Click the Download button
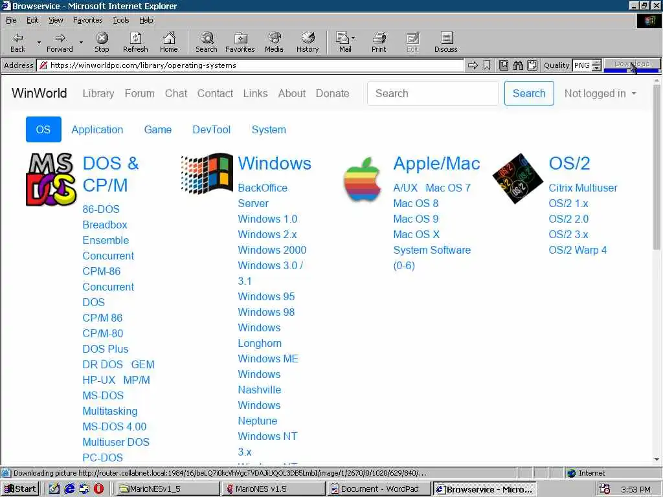The height and width of the screenshot is (497, 663). click(632, 65)
